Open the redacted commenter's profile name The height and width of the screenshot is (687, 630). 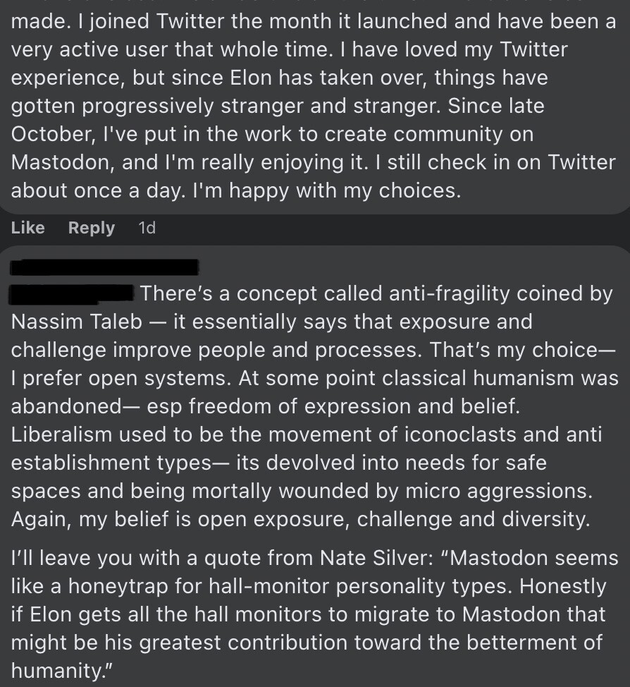[106, 267]
